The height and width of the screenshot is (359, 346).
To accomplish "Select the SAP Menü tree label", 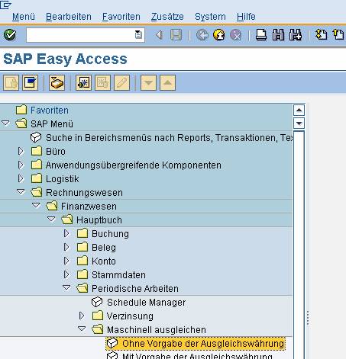I will click(52, 124).
